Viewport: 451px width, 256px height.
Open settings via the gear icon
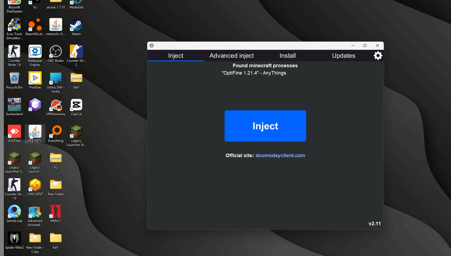coord(378,56)
